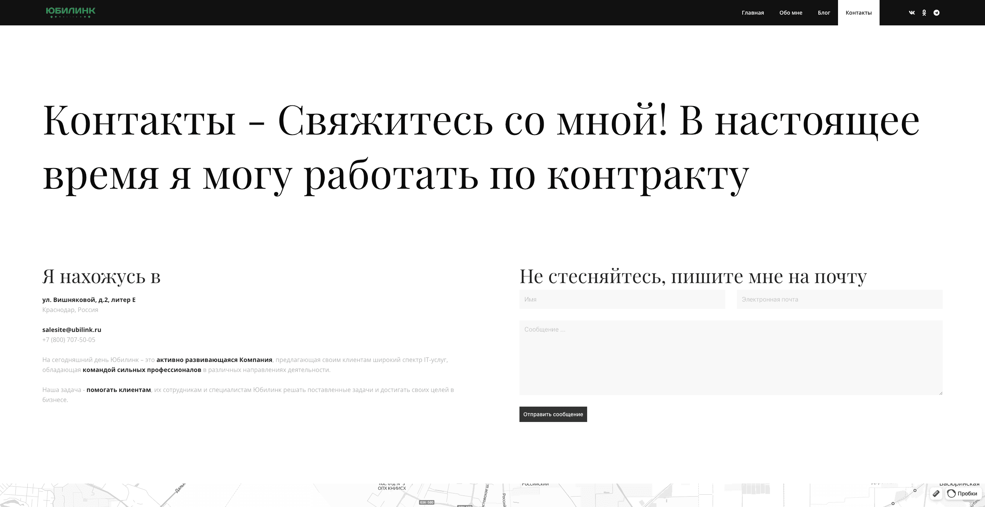Open the Odnoklassniki social icon

click(924, 13)
